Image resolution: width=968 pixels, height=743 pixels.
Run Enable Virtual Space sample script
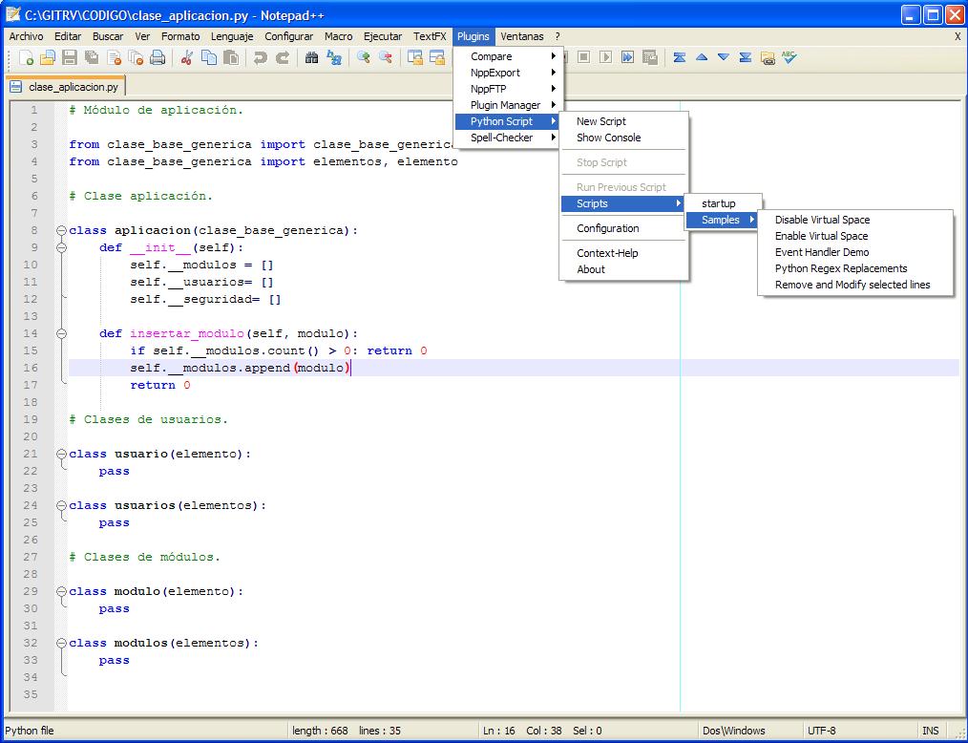pyautogui.click(x=855, y=236)
